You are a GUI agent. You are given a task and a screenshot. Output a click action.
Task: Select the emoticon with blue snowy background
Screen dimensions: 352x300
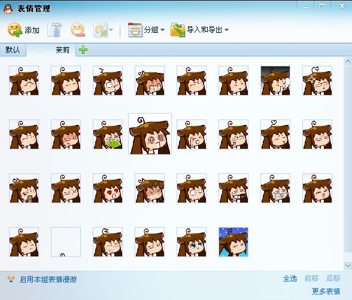pos(233,242)
